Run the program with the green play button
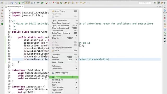The width and height of the screenshot is (167, 94). 42,3
